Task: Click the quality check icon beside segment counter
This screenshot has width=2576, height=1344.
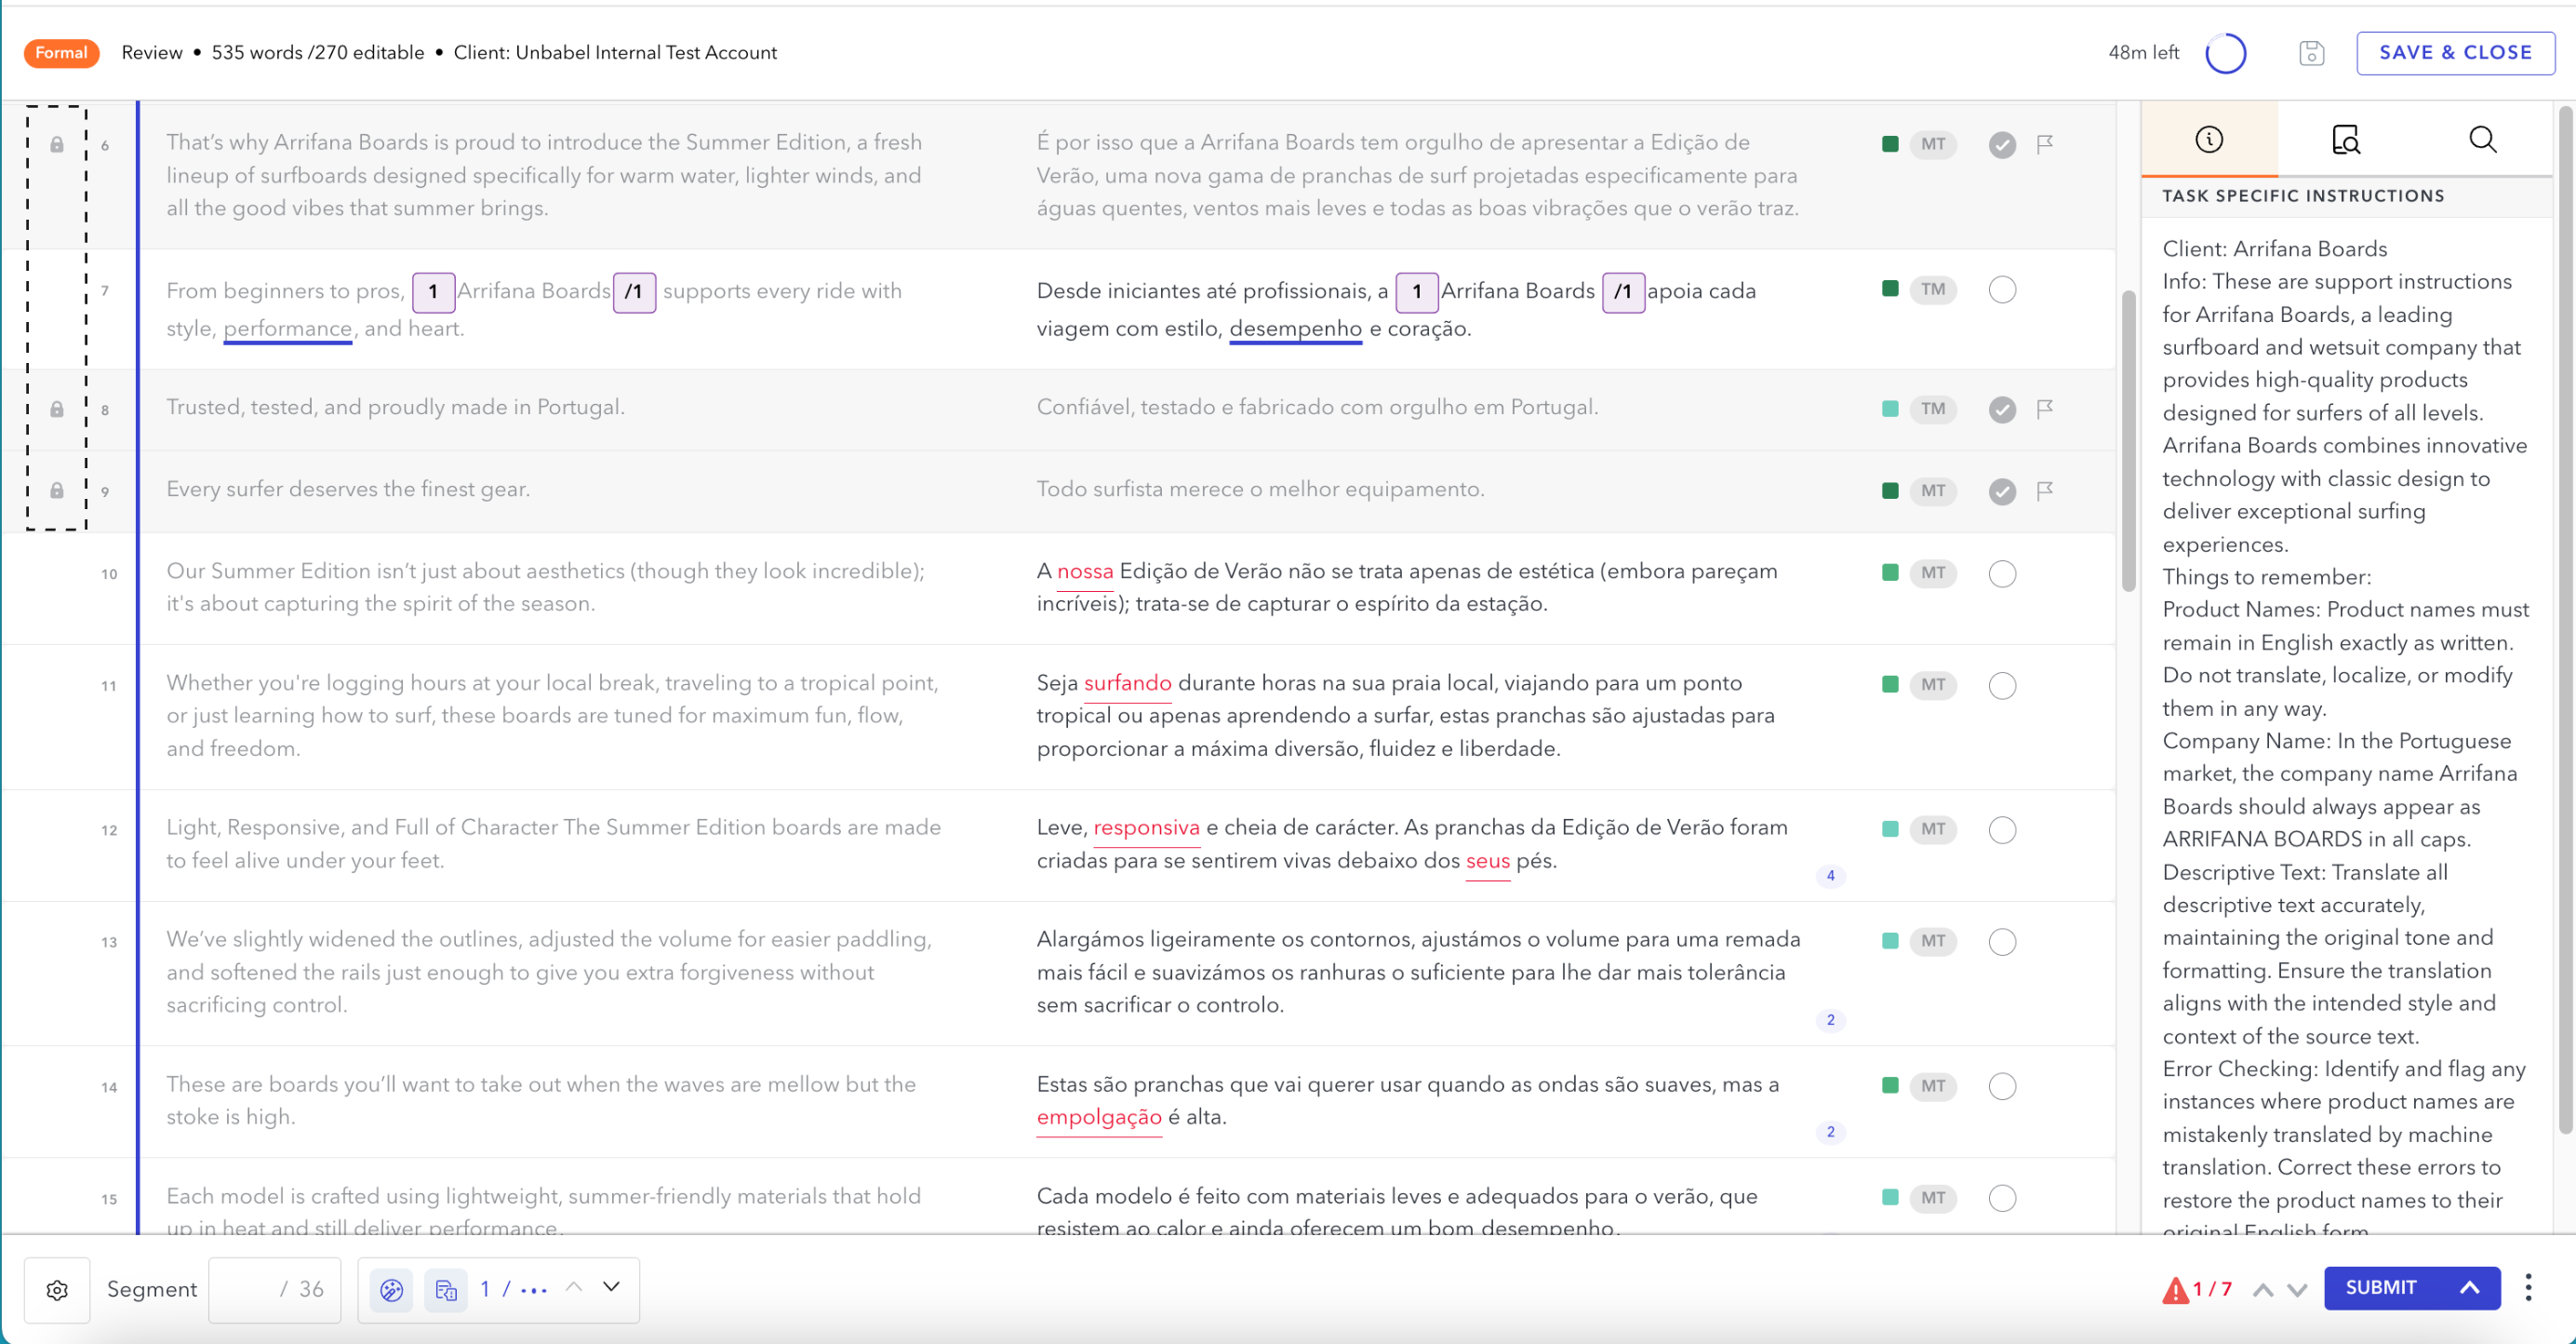Action: click(391, 1290)
